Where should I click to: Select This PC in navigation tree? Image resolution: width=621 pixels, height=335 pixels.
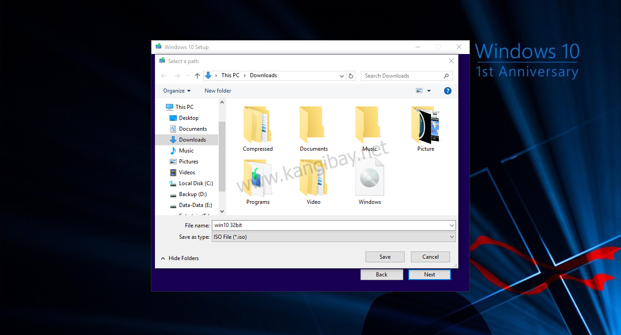click(x=180, y=107)
